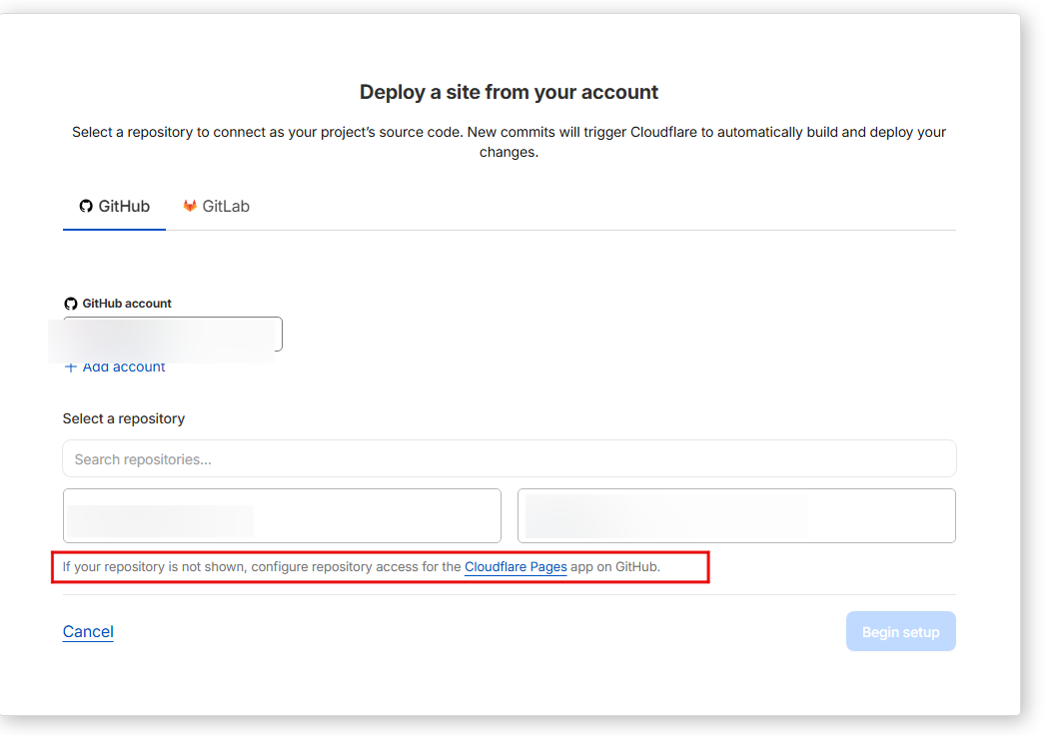Open the GitHub account dropdown
The width and height of the screenshot is (1057, 735).
click(173, 335)
